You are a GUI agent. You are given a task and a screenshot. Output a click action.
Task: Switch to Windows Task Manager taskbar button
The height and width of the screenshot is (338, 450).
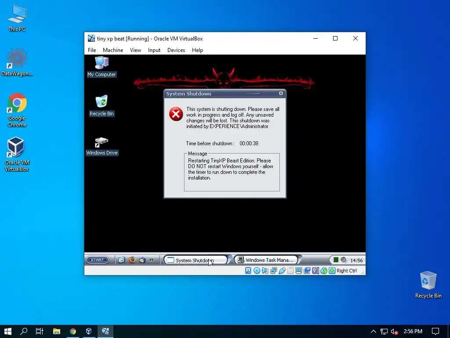(266, 260)
